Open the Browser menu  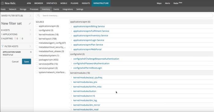[39, 3]
